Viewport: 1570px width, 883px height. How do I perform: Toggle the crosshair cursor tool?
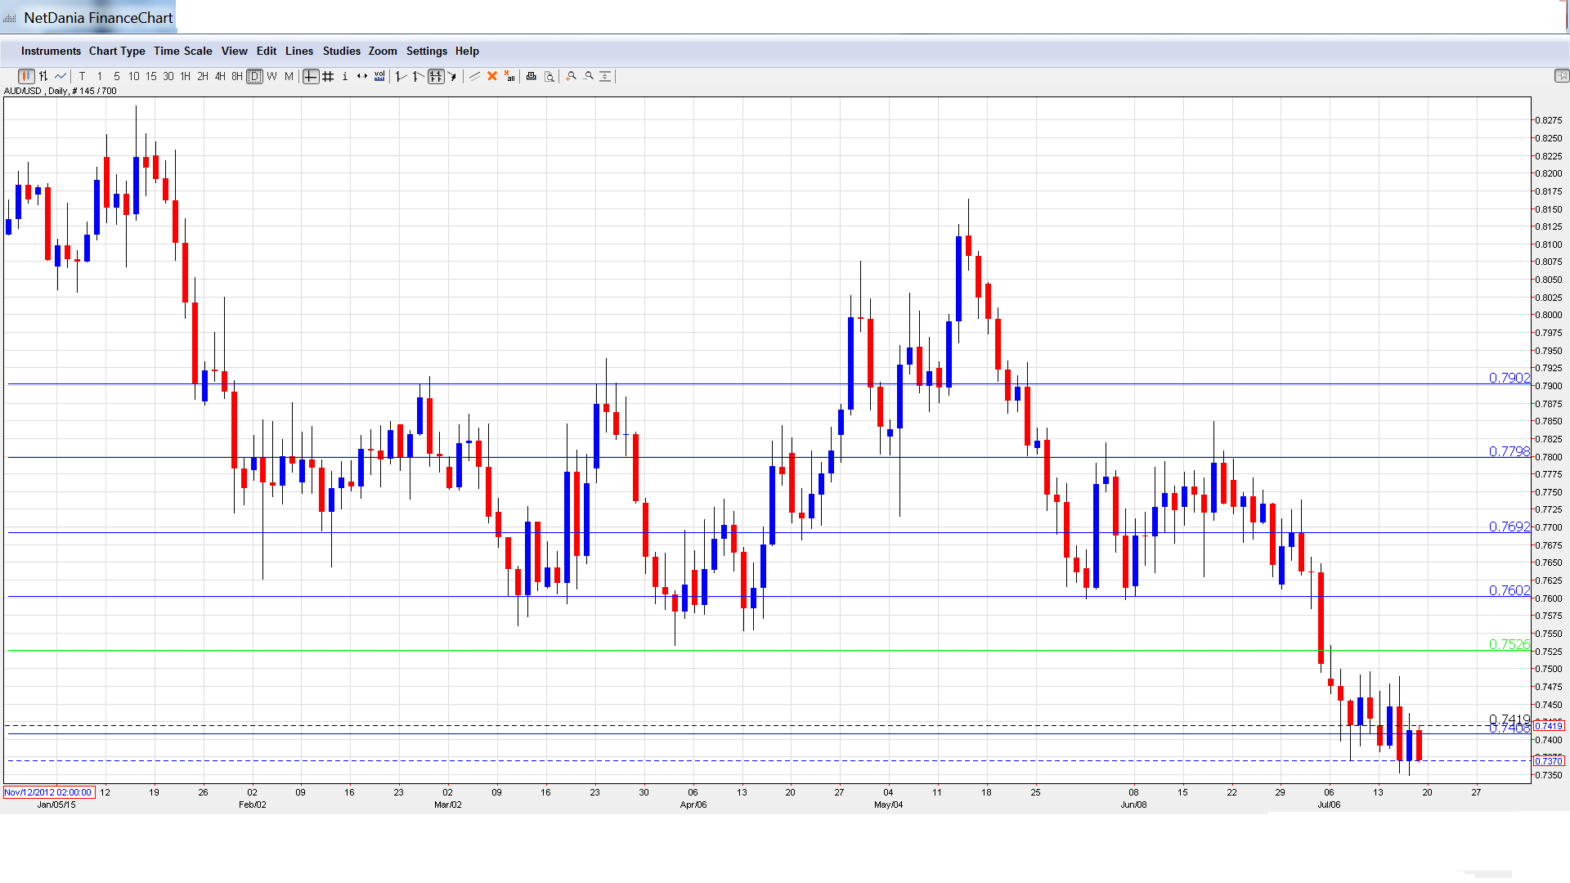coord(311,76)
